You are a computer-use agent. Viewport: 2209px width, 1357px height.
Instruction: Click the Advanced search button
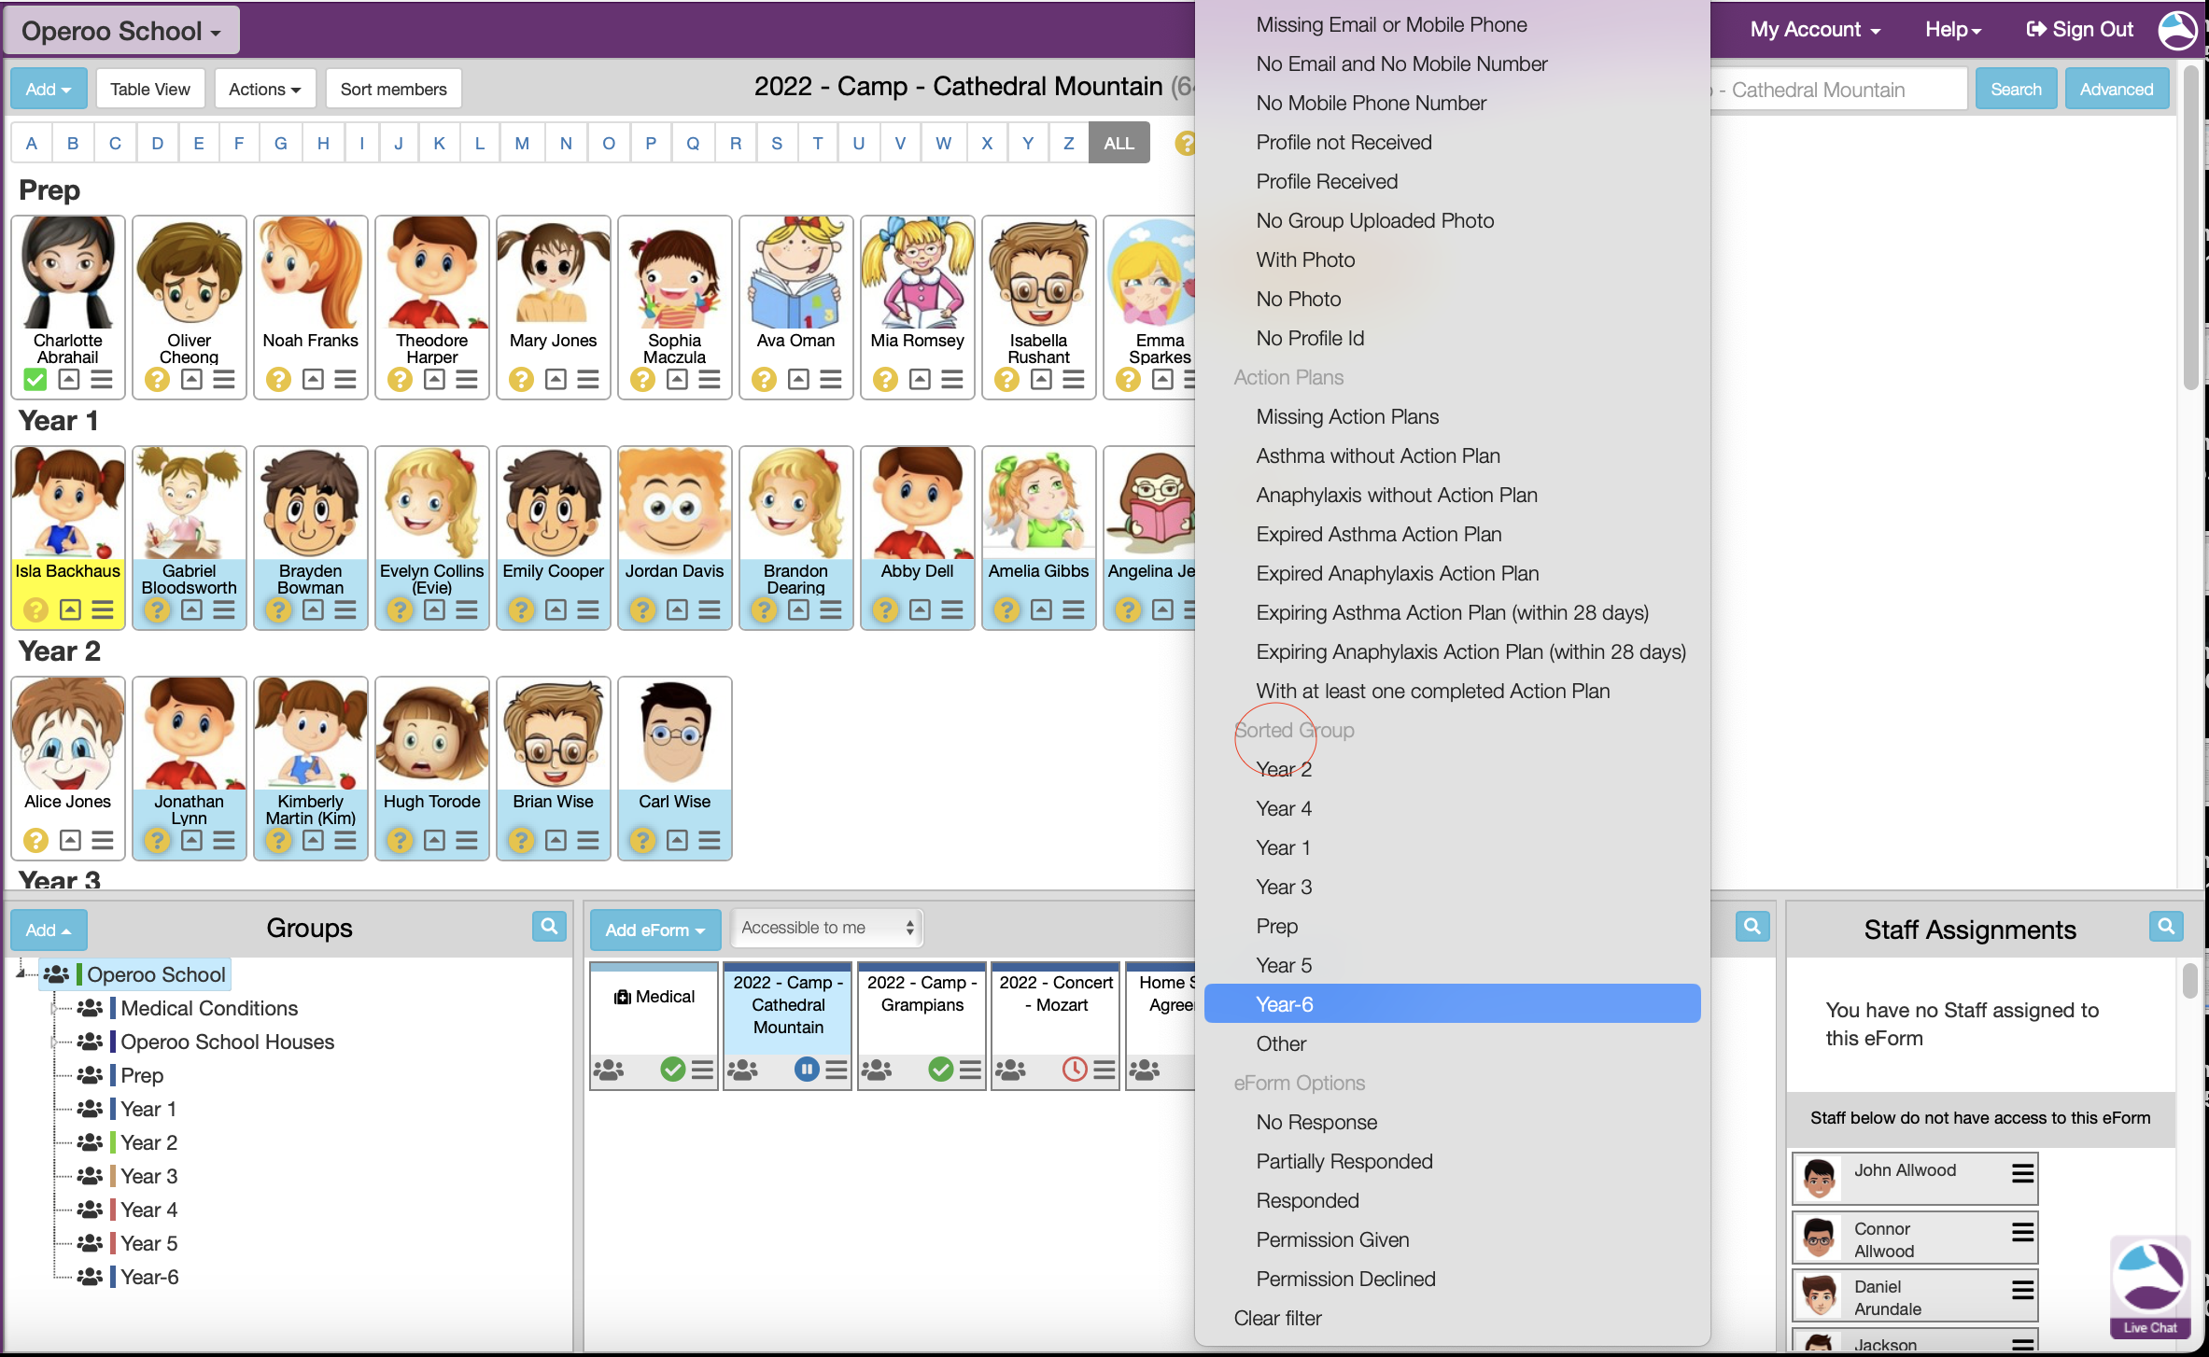(2116, 90)
